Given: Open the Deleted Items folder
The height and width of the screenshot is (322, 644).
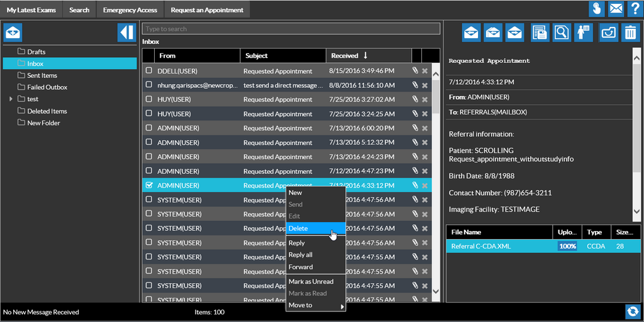Looking at the screenshot, I should click(x=47, y=111).
